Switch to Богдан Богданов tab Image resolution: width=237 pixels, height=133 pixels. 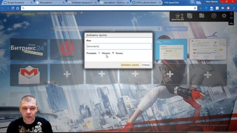pyautogui.click(x=18, y=3)
